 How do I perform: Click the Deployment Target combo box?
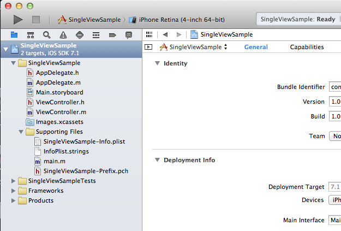click(334, 187)
